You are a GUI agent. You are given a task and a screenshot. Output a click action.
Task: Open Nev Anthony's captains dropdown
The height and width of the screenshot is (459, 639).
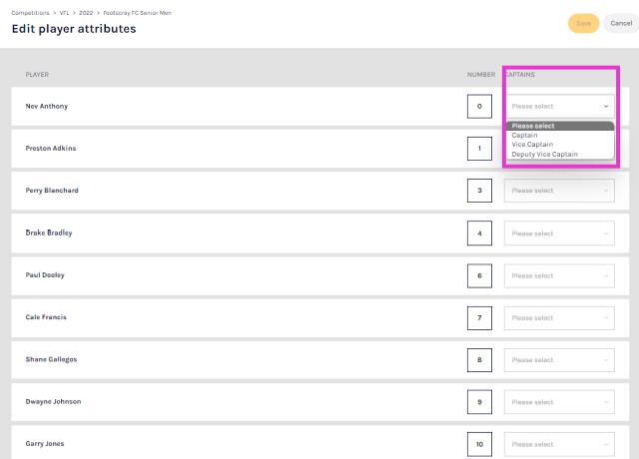(x=559, y=106)
